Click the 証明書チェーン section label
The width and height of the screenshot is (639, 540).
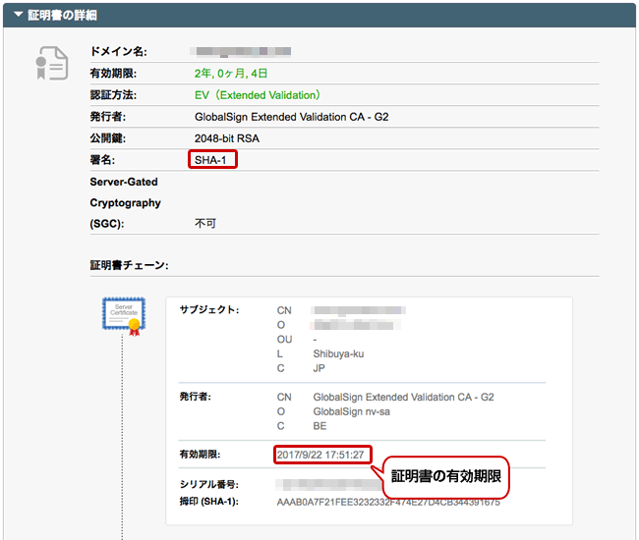129,265
